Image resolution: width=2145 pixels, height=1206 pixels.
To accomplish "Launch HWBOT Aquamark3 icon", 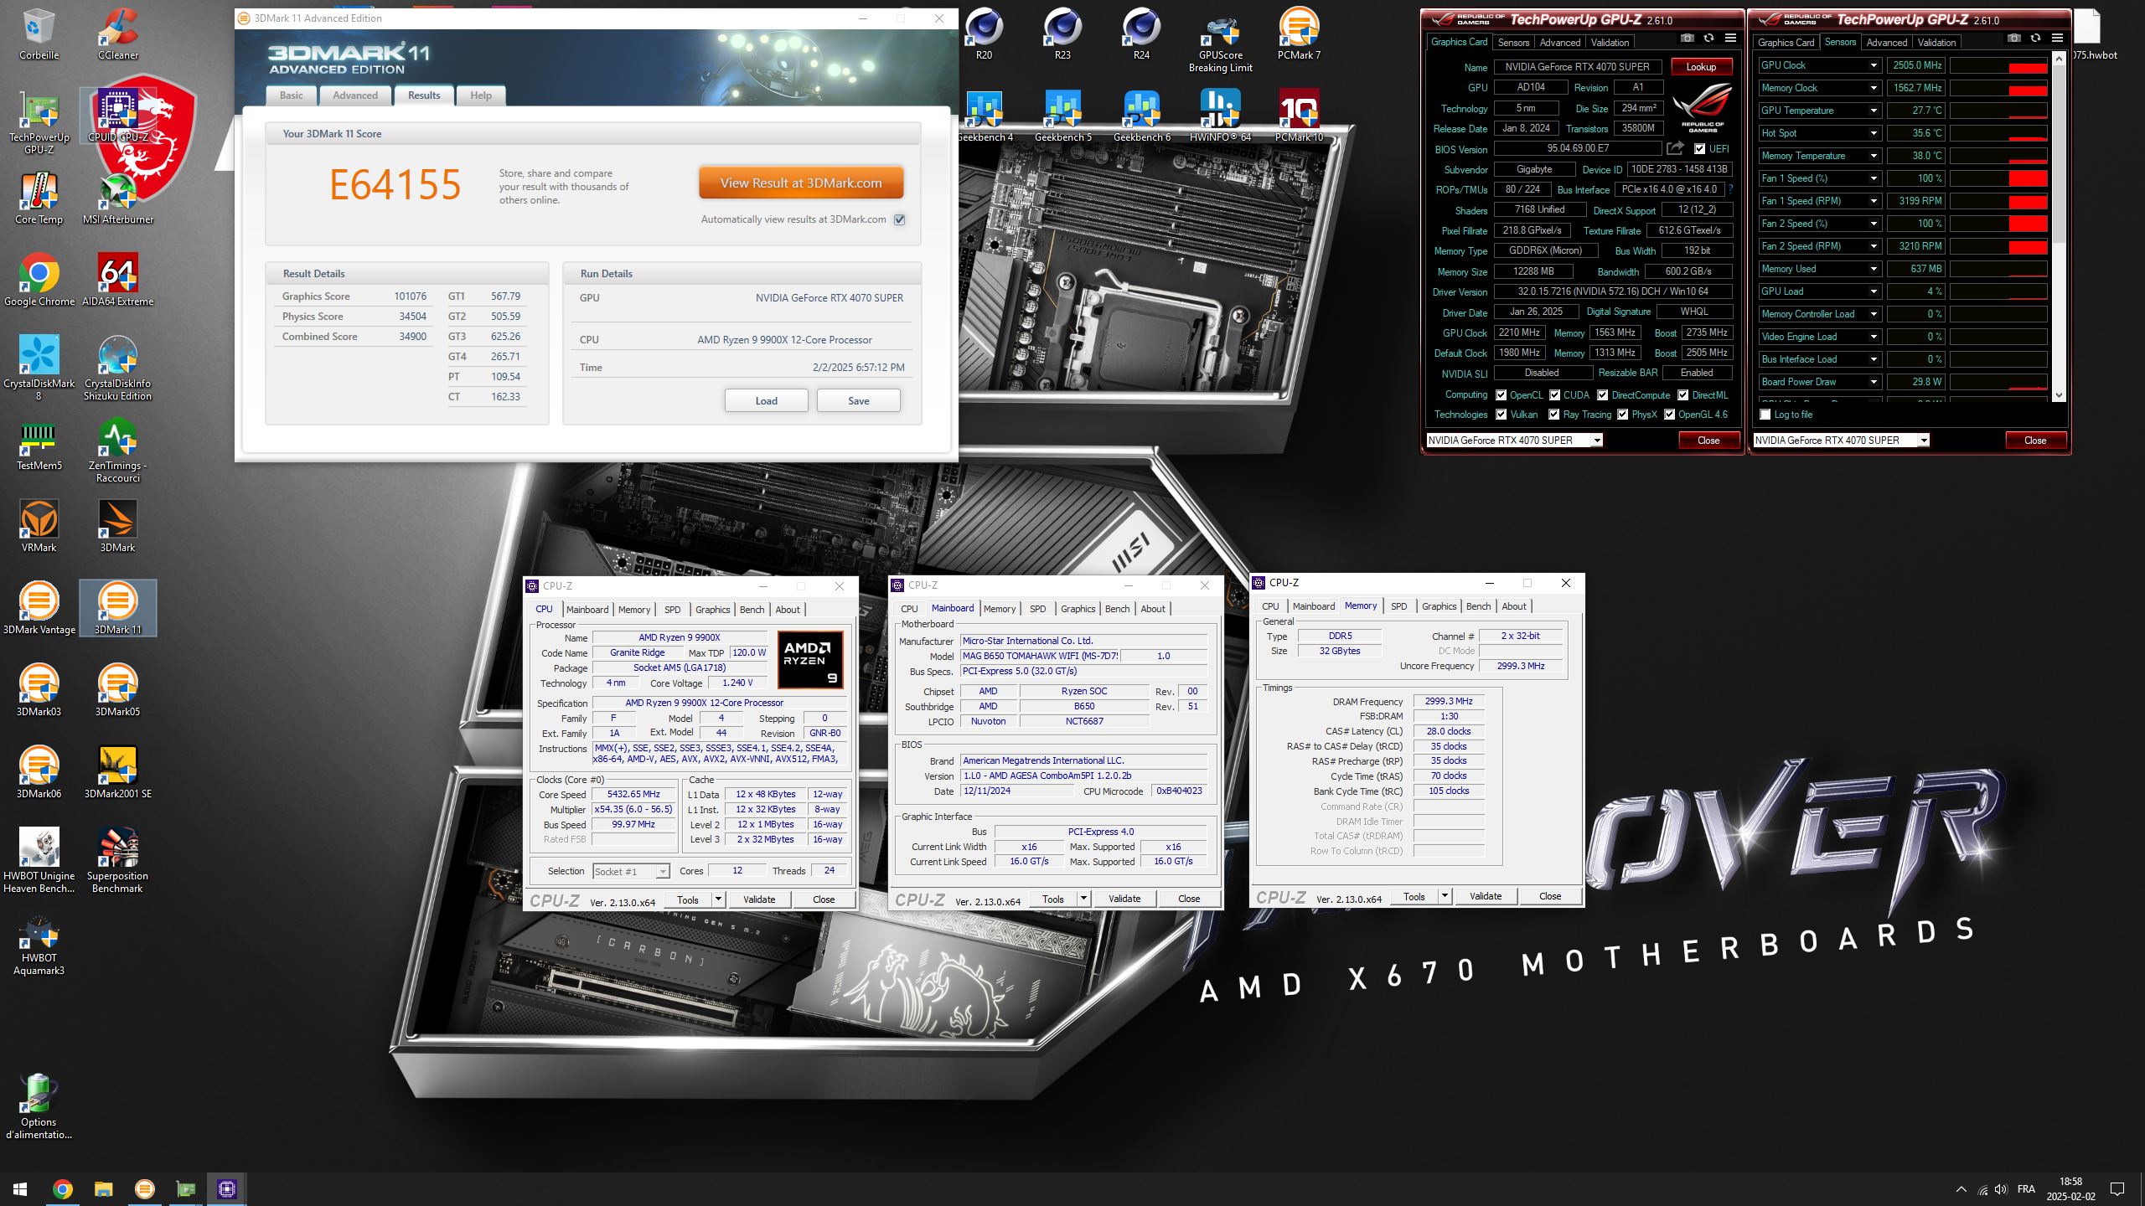I will [x=39, y=943].
